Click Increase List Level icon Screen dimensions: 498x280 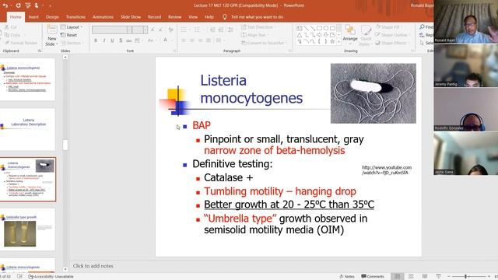220,30
